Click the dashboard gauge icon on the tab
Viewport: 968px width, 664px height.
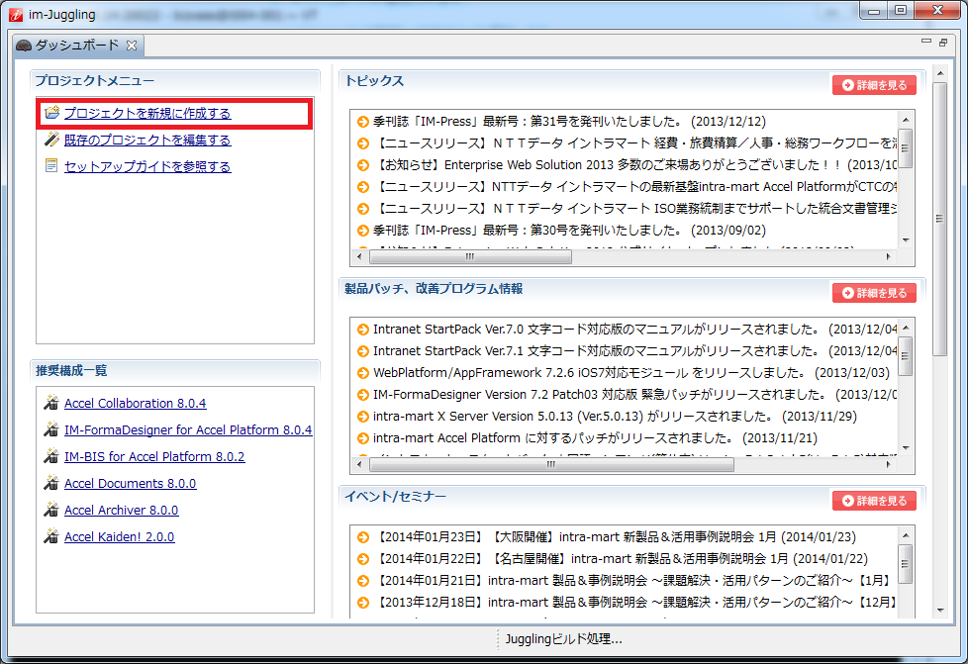pos(24,46)
